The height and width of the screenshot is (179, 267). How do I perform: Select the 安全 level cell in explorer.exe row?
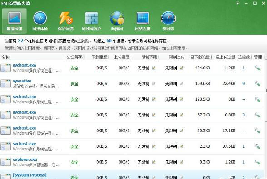74,162
